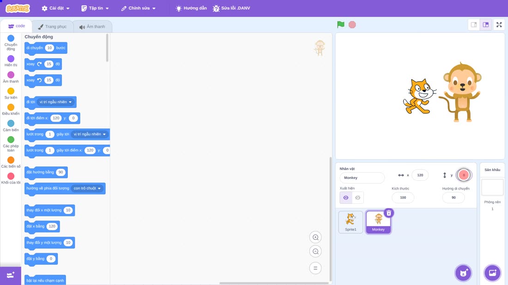Select the Điều khiển block category
Image resolution: width=508 pixels, height=285 pixels.
point(11,109)
